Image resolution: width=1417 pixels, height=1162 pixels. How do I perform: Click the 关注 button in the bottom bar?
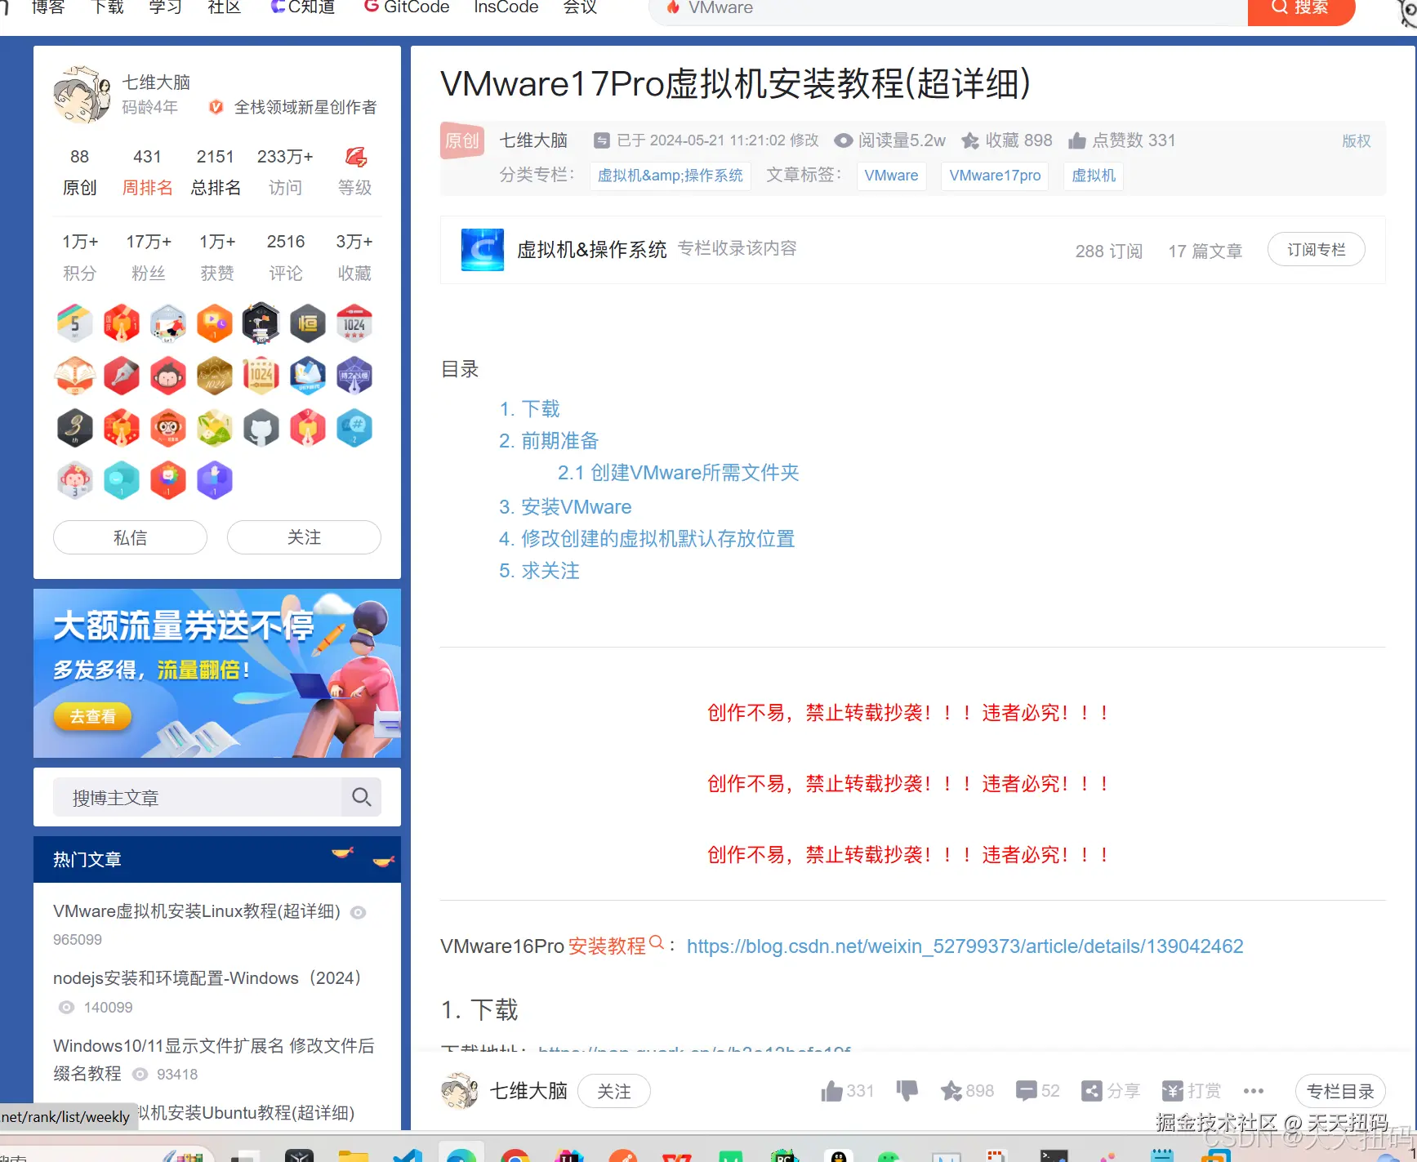point(614,1092)
